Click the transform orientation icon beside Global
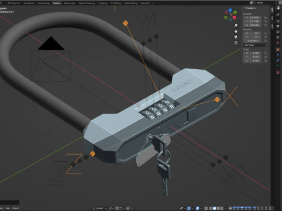 pos(94,208)
